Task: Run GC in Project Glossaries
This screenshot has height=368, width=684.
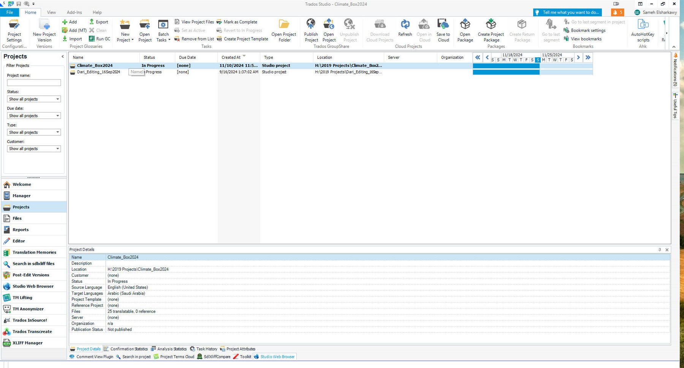Action: pos(100,39)
